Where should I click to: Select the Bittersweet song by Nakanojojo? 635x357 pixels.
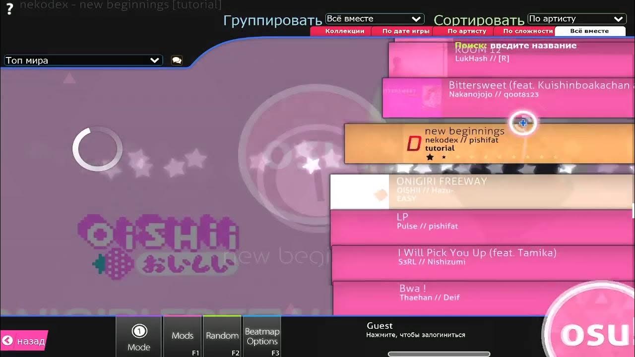pyautogui.click(x=508, y=98)
